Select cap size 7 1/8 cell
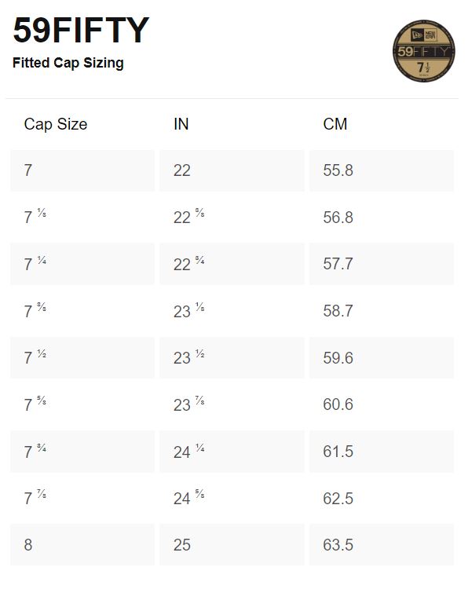The width and height of the screenshot is (468, 589). tap(82, 217)
